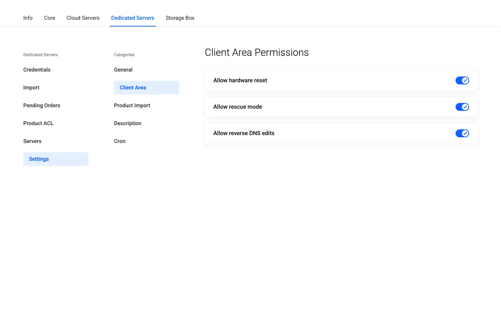Select the Client Area category
Image resolution: width=501 pixels, height=313 pixels.
pyautogui.click(x=147, y=88)
